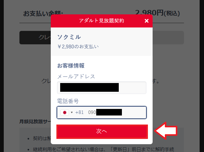Image resolution: width=204 pixels, height=152 pixels.
Task: Close the アダルト見放題契約 dialog
Action: click(x=146, y=21)
